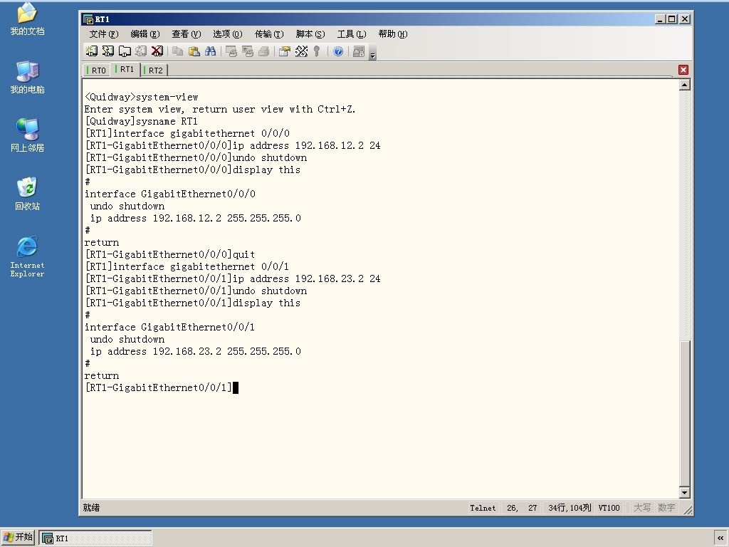
Task: Click 'interface GigabitEthernet0/0/1' output line
Action: [x=169, y=327]
